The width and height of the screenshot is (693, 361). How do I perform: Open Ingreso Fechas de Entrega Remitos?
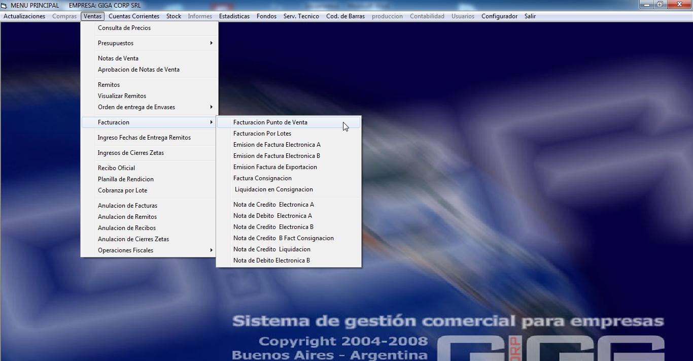coord(150,138)
